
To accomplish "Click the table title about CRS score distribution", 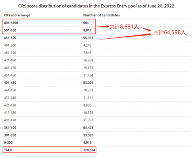I will click(96, 6).
